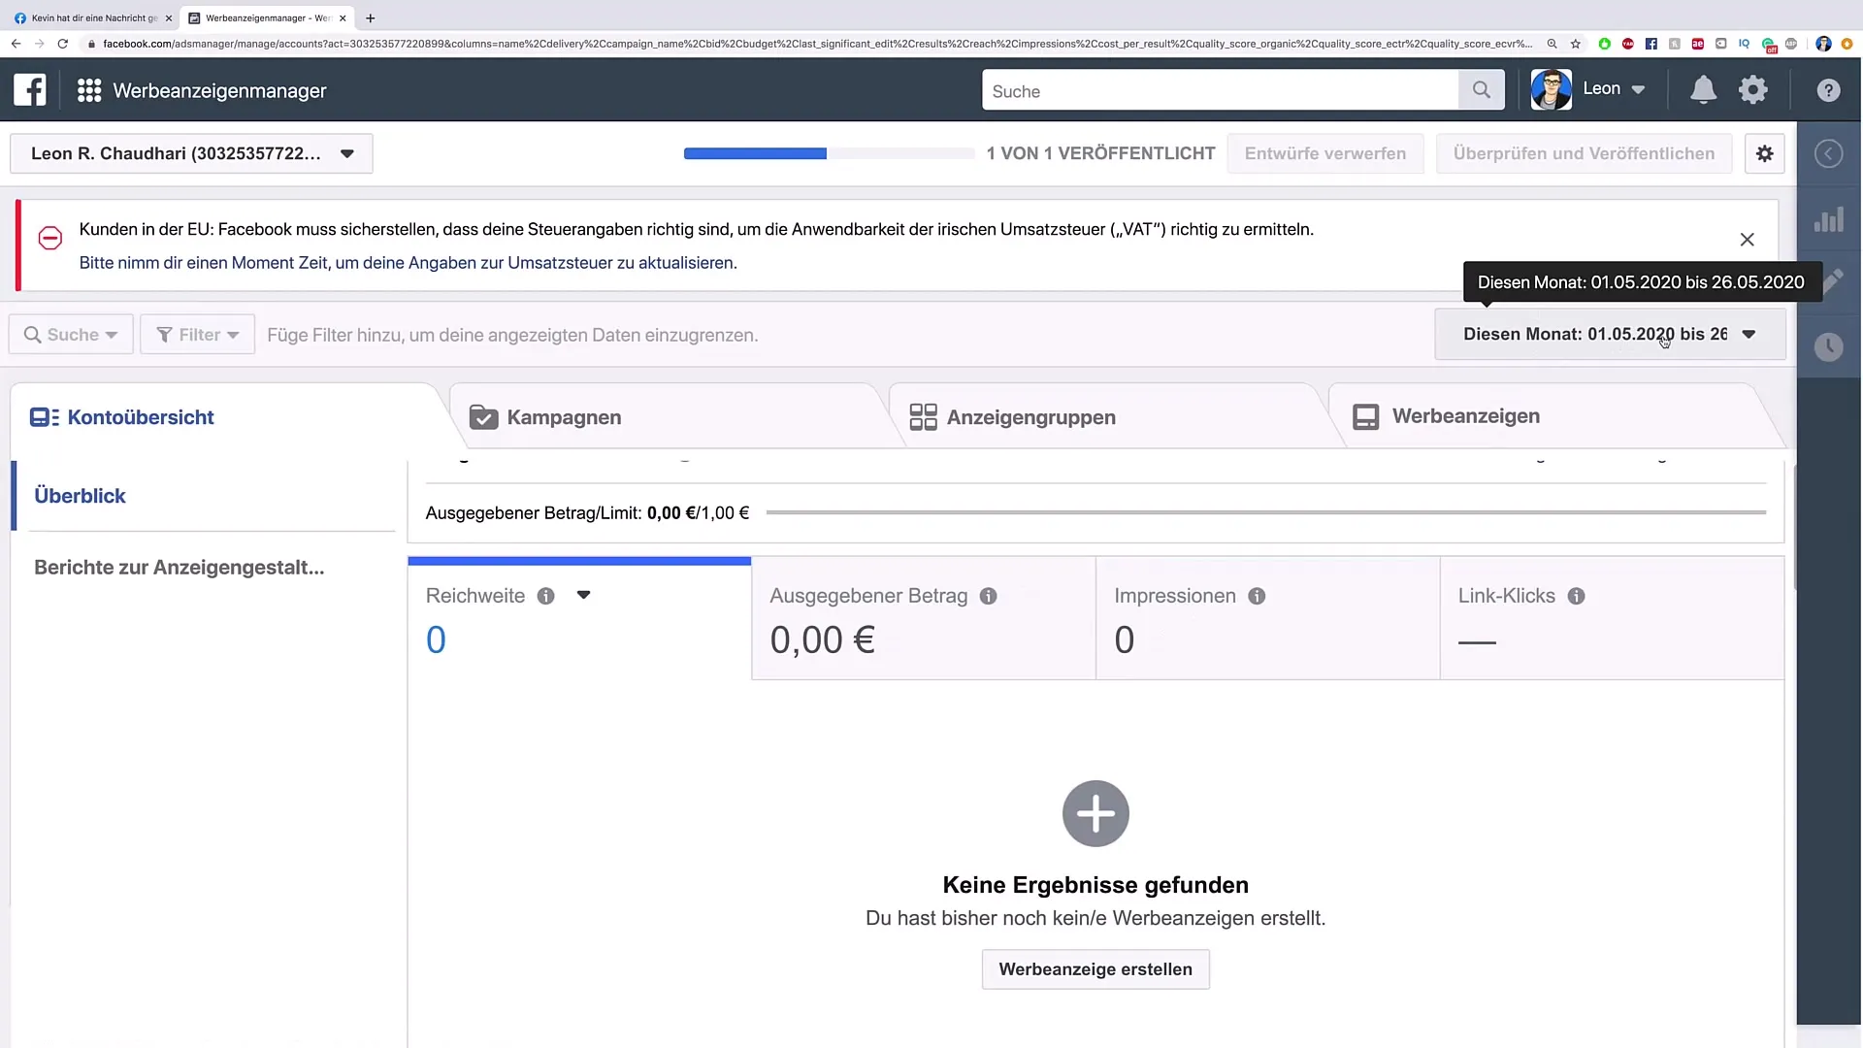The width and height of the screenshot is (1863, 1048).
Task: Open the history clock icon in right sidebar
Action: coord(1828,346)
